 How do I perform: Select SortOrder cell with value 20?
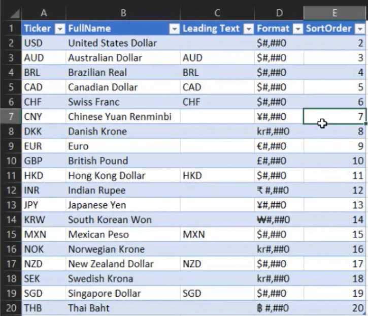334,308
